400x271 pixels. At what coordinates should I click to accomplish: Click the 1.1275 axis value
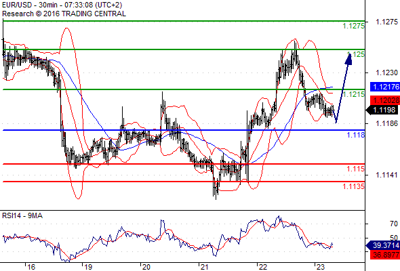(x=386, y=22)
